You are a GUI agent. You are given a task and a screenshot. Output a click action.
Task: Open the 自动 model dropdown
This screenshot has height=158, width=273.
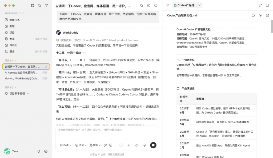point(81,145)
